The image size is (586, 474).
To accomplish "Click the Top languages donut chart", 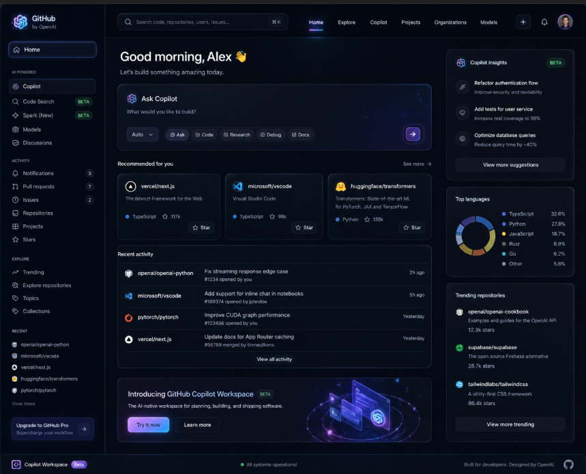I will (475, 236).
